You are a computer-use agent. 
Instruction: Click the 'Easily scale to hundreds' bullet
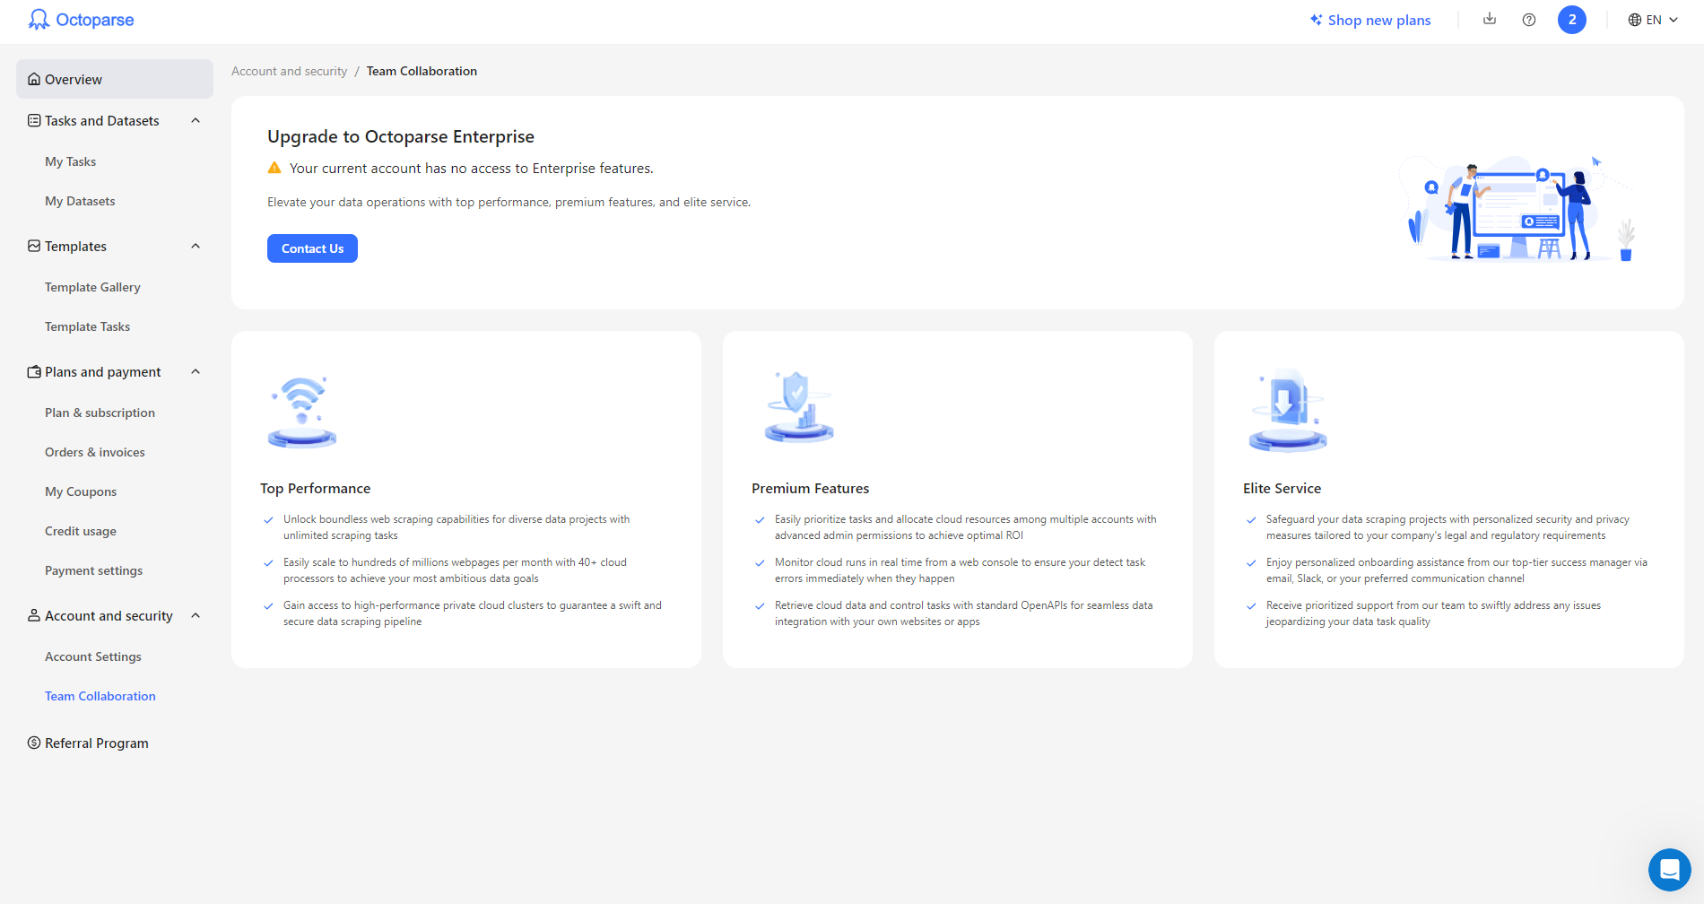pyautogui.click(x=455, y=570)
